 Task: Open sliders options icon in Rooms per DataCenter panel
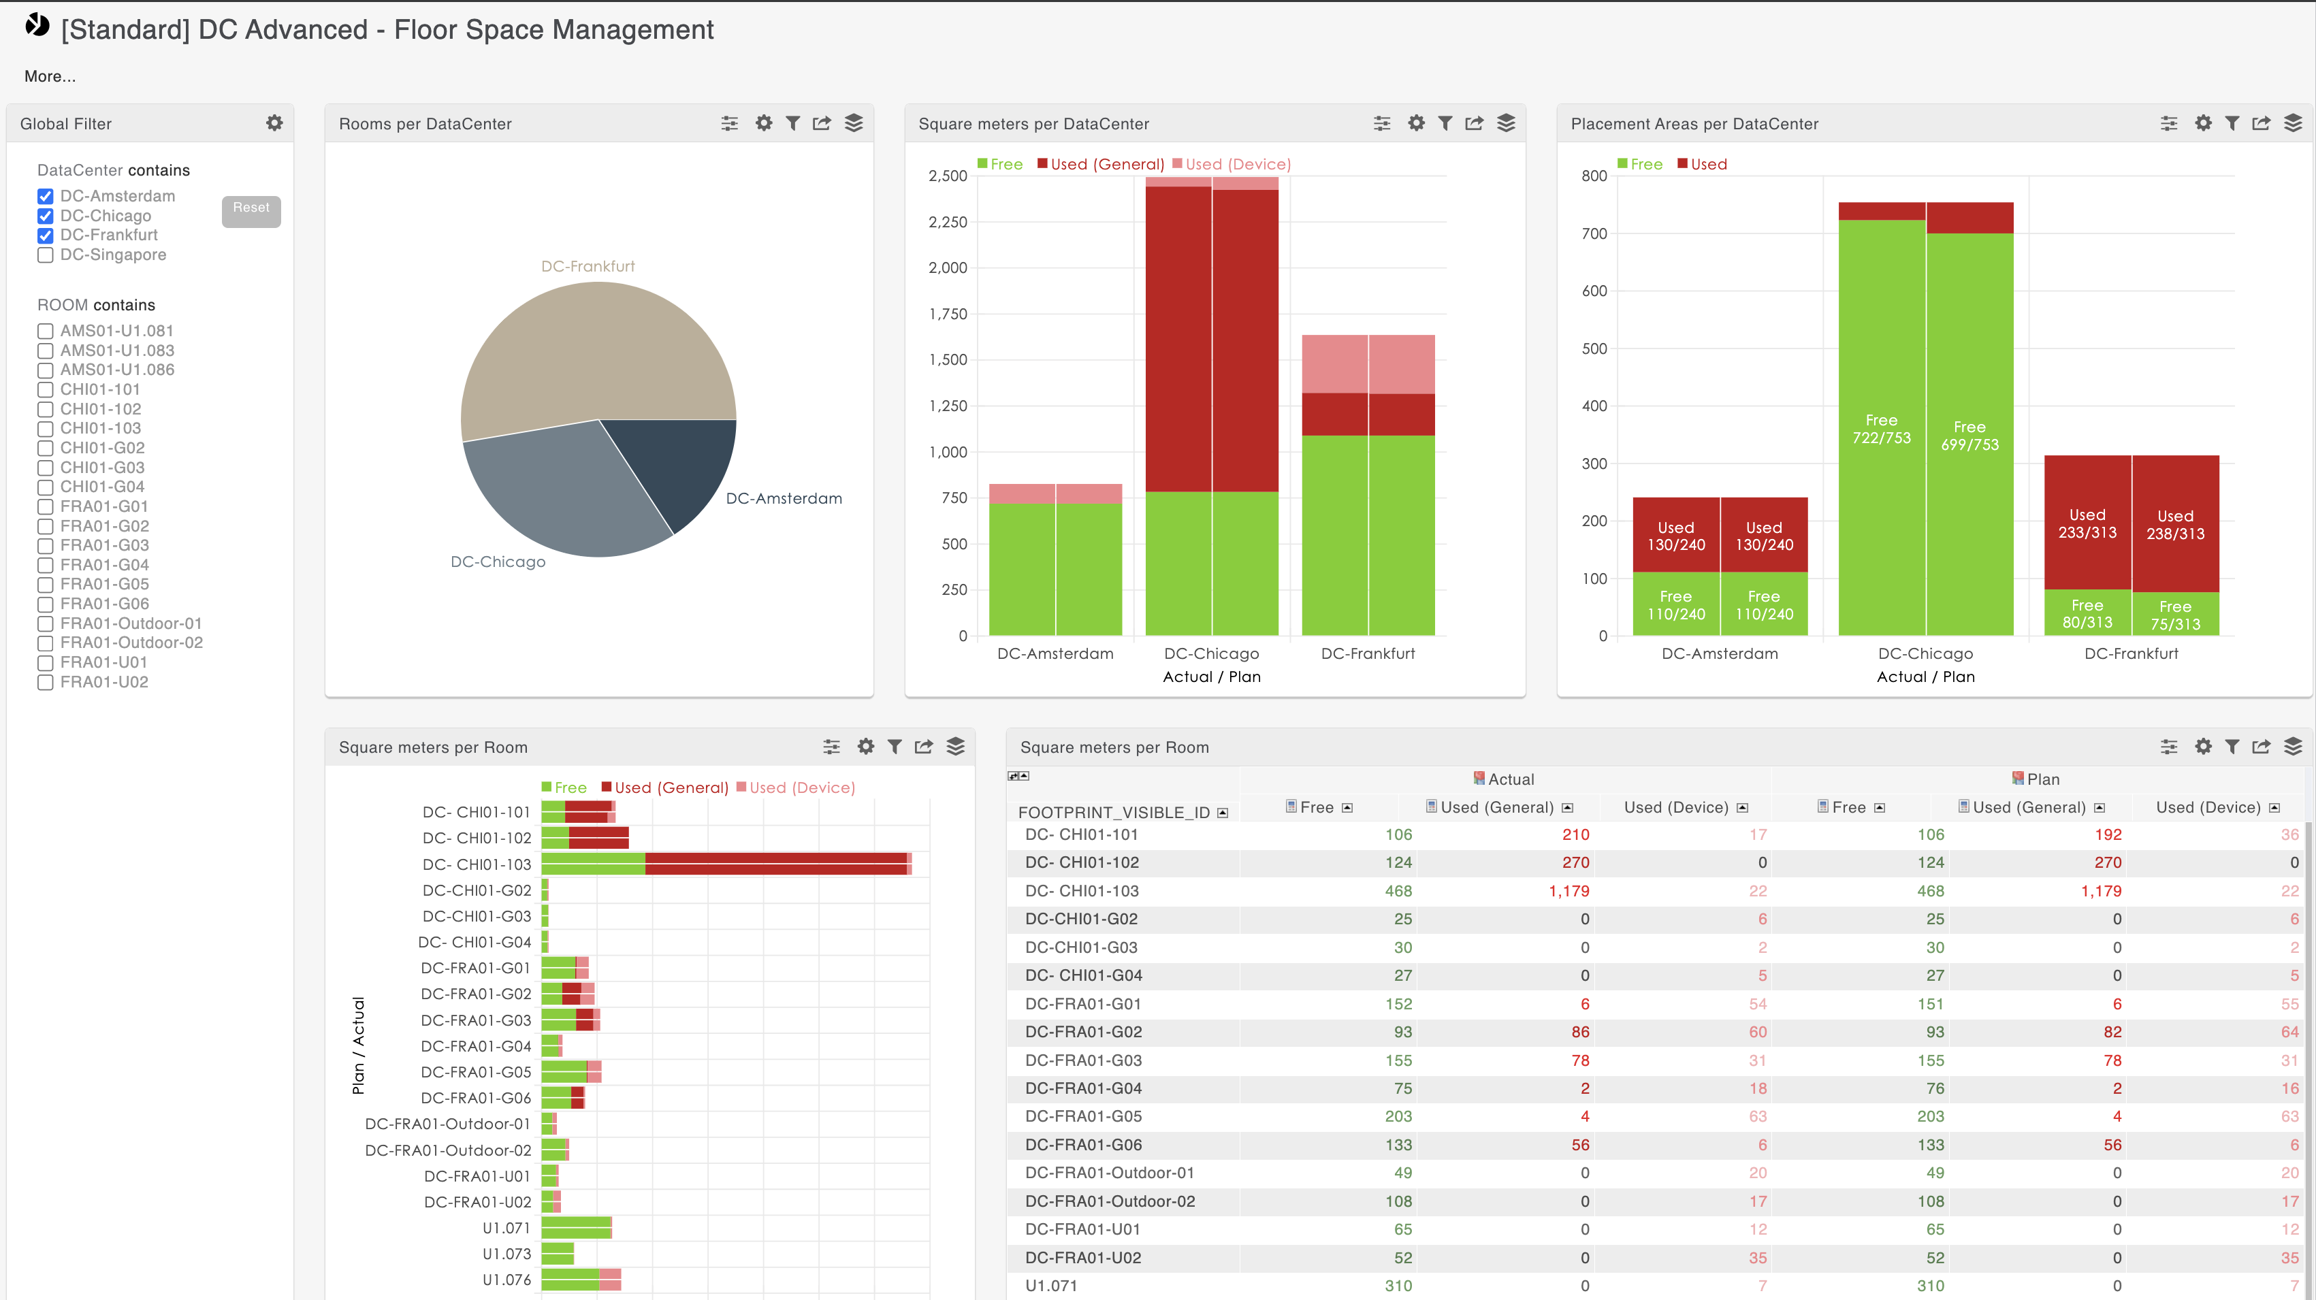point(729,123)
